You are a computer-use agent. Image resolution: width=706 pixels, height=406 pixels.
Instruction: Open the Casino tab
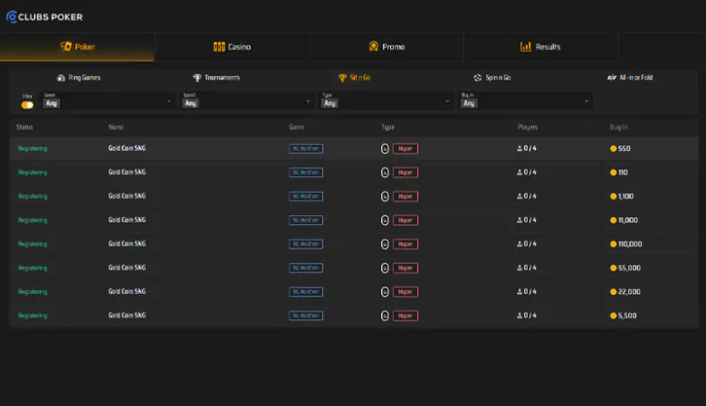[232, 47]
